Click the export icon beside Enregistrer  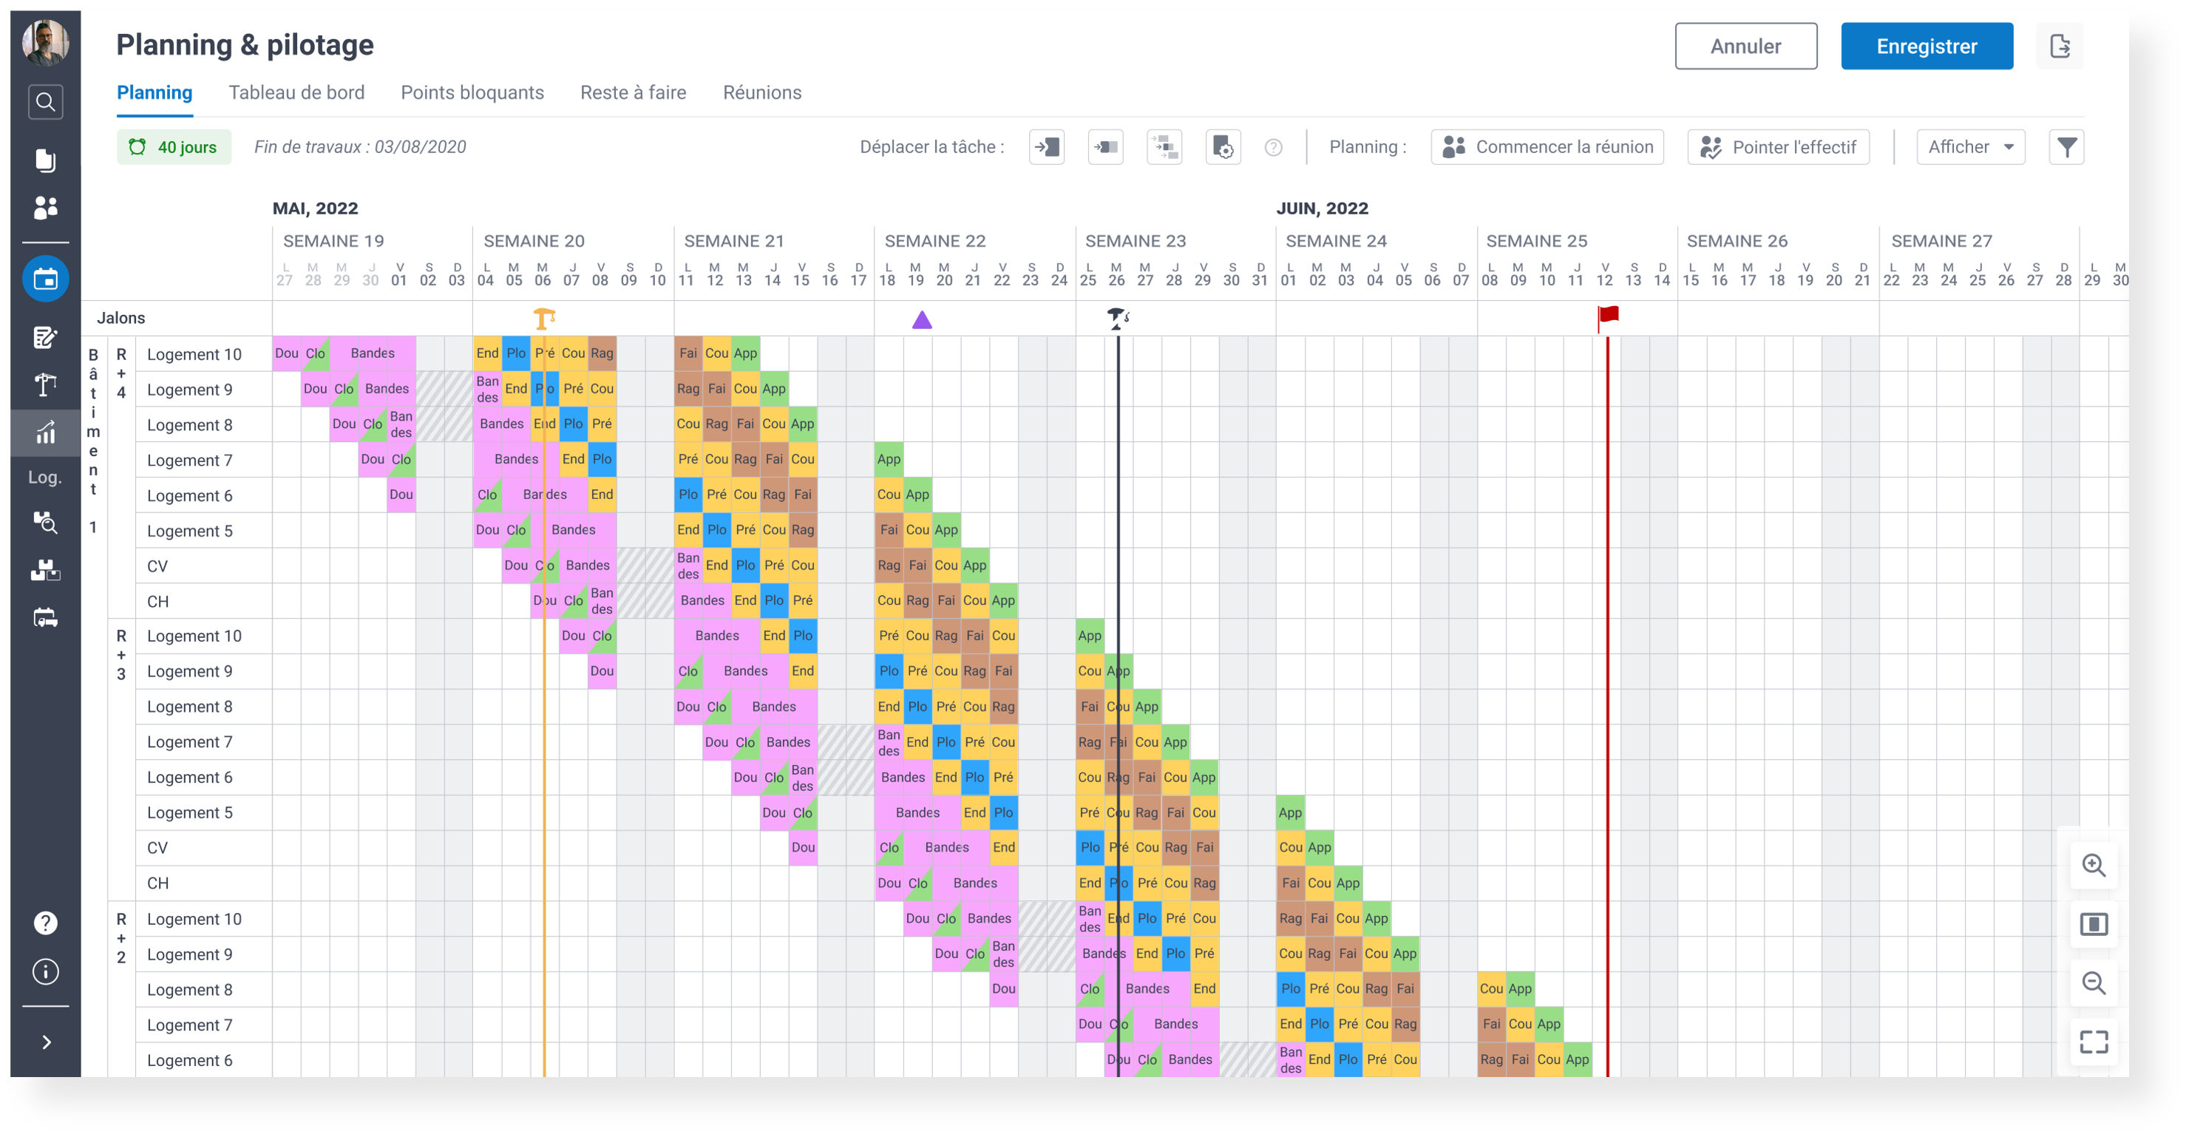(x=2060, y=46)
